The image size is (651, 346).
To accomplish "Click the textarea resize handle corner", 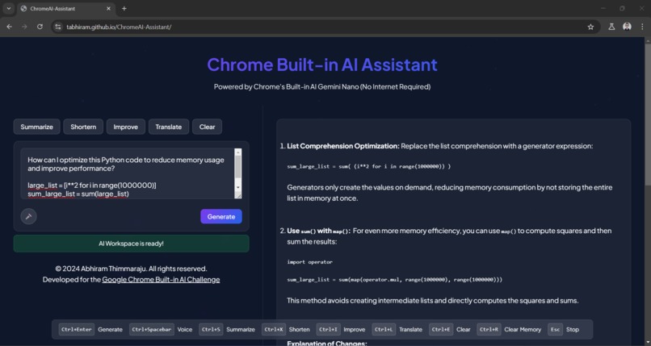I will pos(238,195).
